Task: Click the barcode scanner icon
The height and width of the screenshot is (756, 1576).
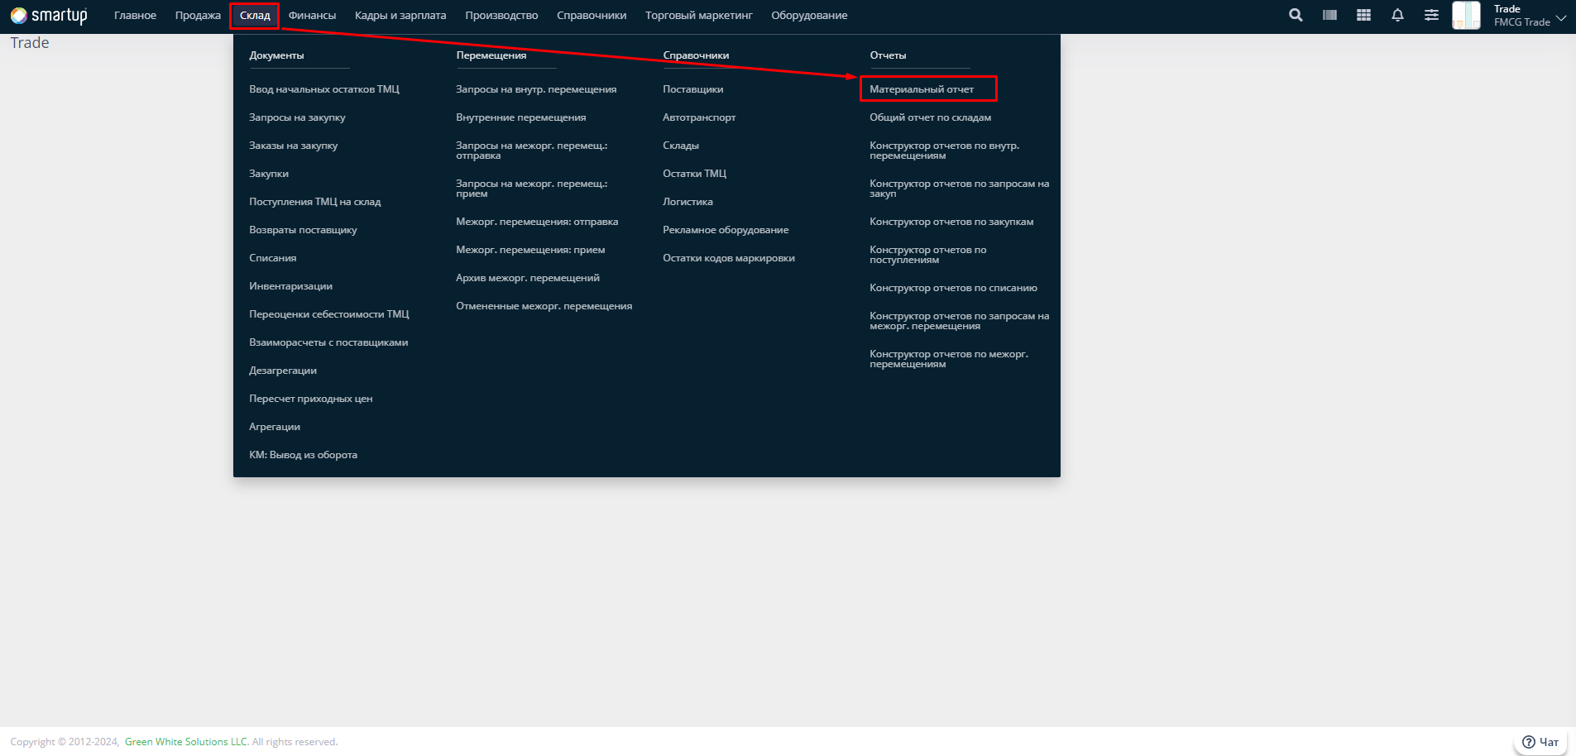Action: pos(1329,15)
